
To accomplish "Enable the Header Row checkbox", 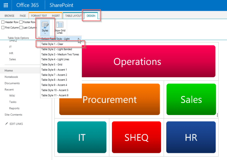I will click(3, 22).
